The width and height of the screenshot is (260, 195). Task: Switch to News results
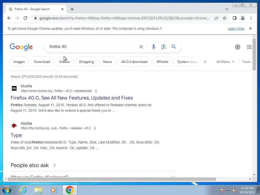pyautogui.click(x=107, y=62)
